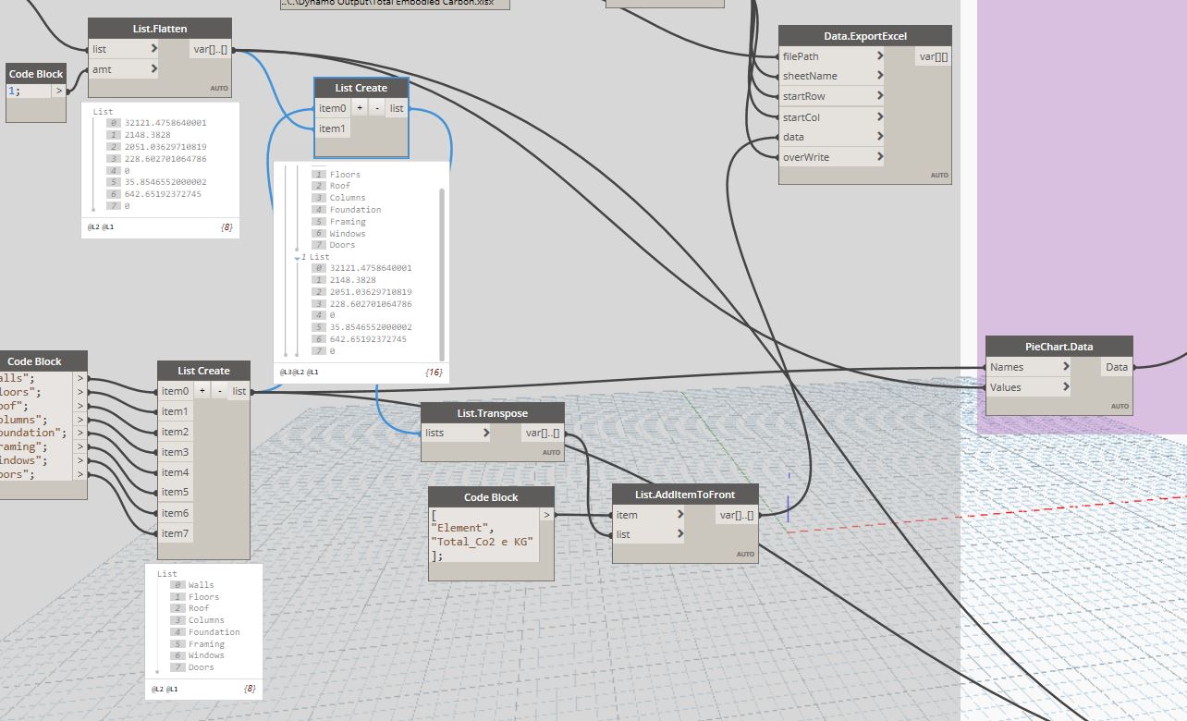Open the Names port chevron on PieChart.Data
This screenshot has width=1187, height=721.
coord(1066,367)
